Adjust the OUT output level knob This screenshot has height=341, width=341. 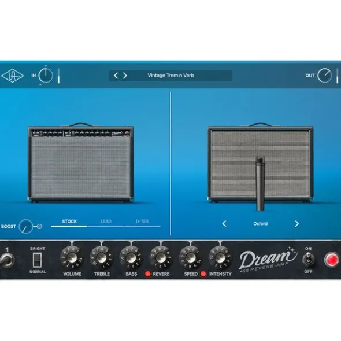[324, 76]
